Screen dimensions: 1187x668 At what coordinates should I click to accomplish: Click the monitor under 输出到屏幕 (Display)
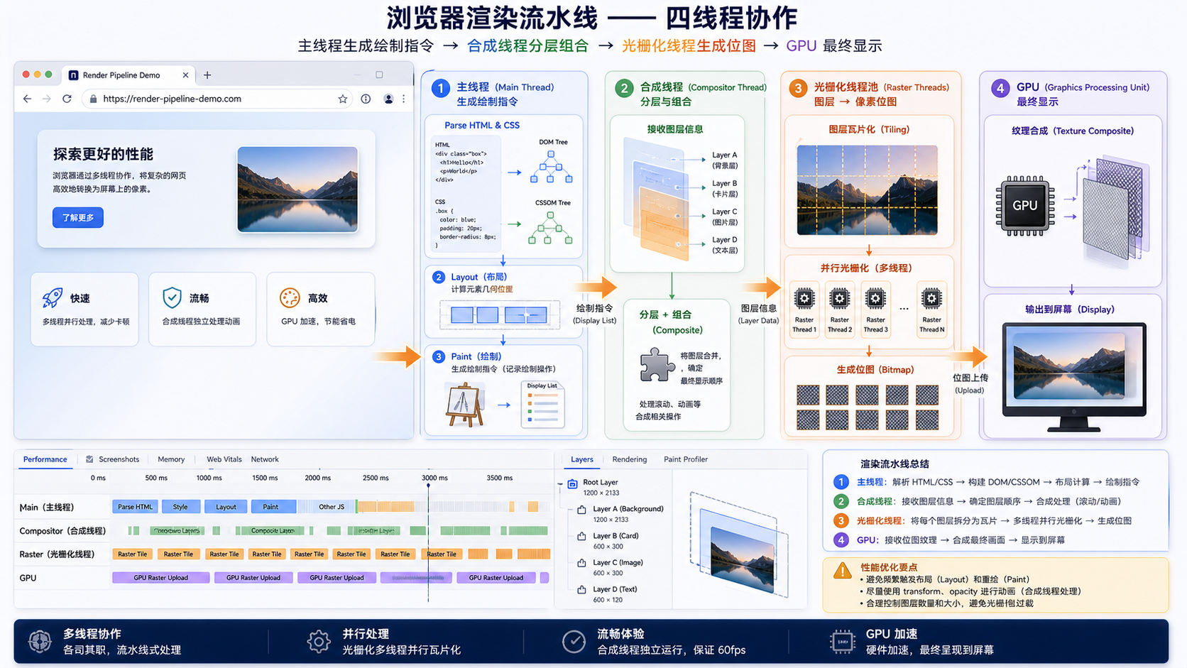[x=1074, y=377]
